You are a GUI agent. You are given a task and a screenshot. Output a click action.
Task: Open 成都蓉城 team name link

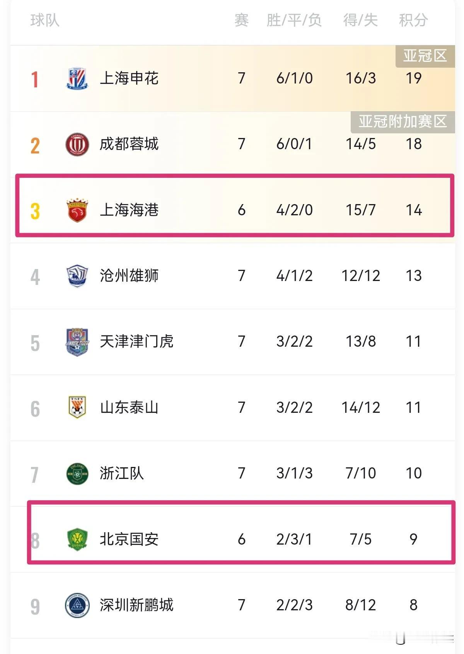pyautogui.click(x=129, y=144)
